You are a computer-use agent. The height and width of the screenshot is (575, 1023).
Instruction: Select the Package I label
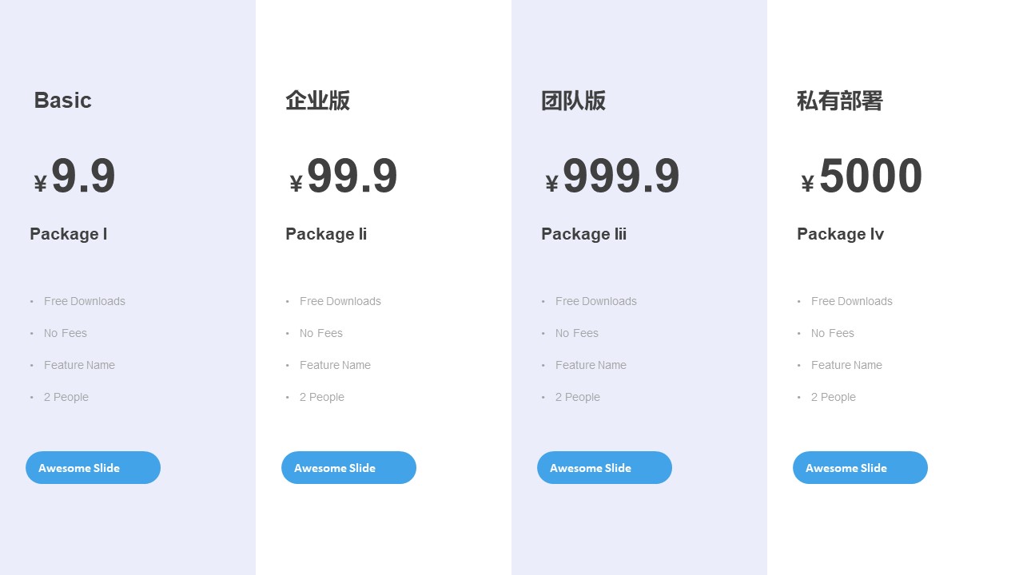pyautogui.click(x=69, y=234)
